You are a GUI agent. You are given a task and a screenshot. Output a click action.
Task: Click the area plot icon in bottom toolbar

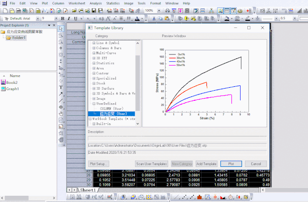(223, 197)
